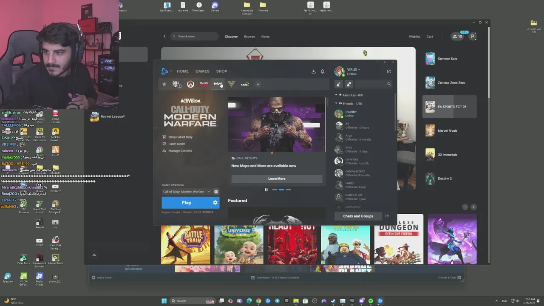544x306 pixels.
Task: Go to Battle.net SHOP tab
Action: pyautogui.click(x=221, y=71)
